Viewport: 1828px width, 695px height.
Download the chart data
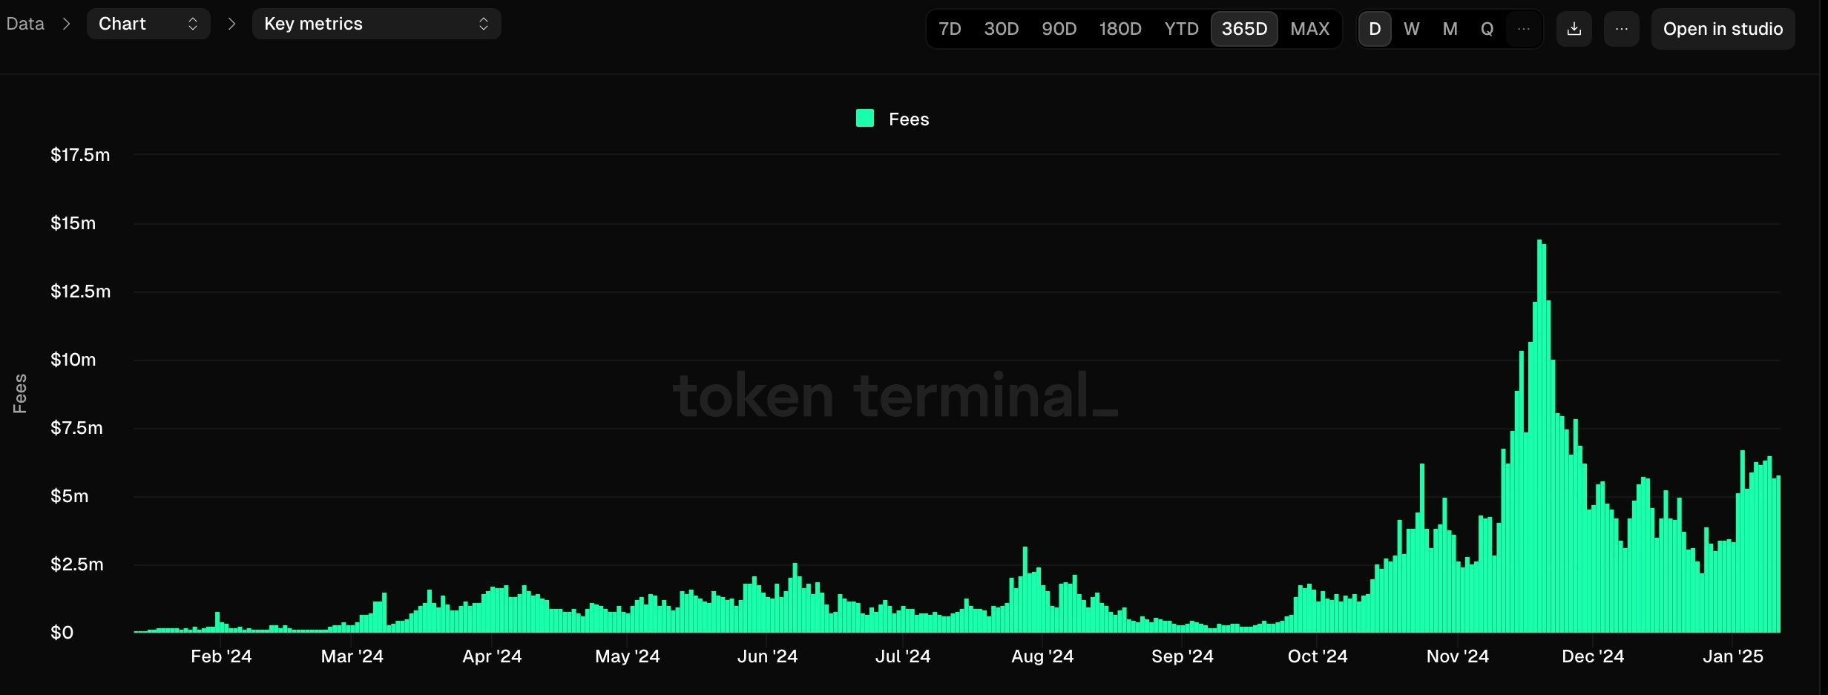[x=1574, y=29]
